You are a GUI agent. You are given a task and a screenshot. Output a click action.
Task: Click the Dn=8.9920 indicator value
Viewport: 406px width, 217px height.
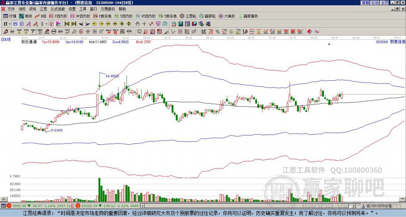pos(121,42)
